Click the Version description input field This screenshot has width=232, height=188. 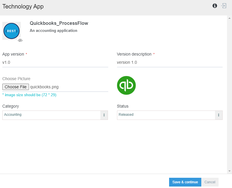tap(170, 62)
